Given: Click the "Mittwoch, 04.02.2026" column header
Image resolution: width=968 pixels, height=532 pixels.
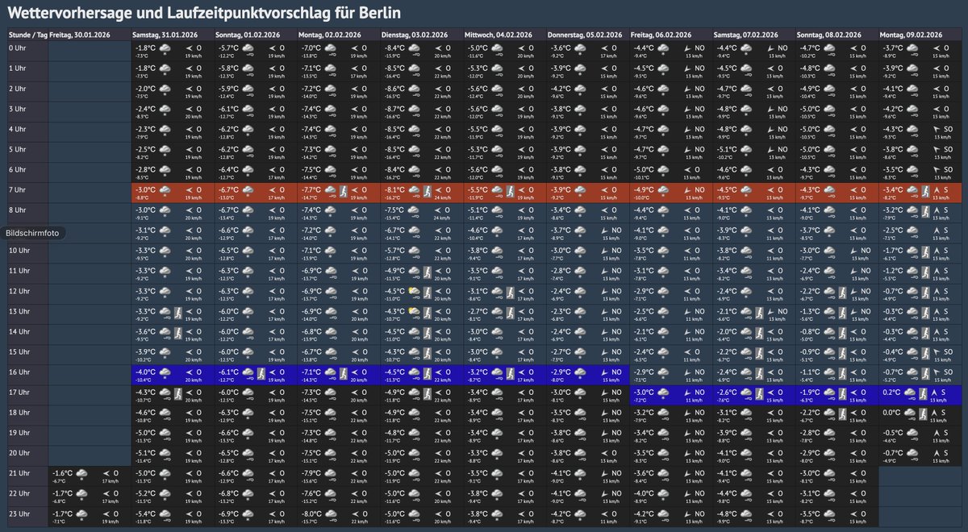Looking at the screenshot, I should click(497, 35).
